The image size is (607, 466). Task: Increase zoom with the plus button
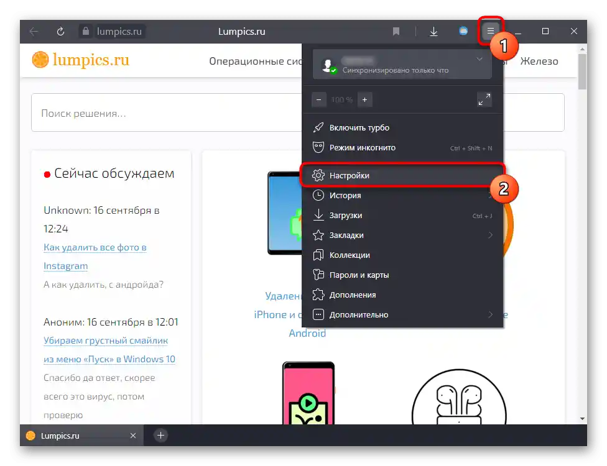click(x=364, y=100)
